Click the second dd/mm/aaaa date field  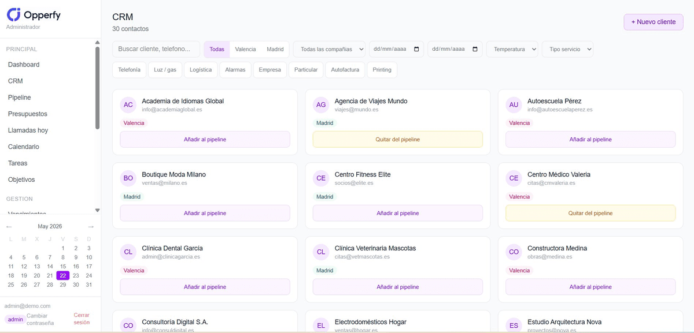point(455,49)
